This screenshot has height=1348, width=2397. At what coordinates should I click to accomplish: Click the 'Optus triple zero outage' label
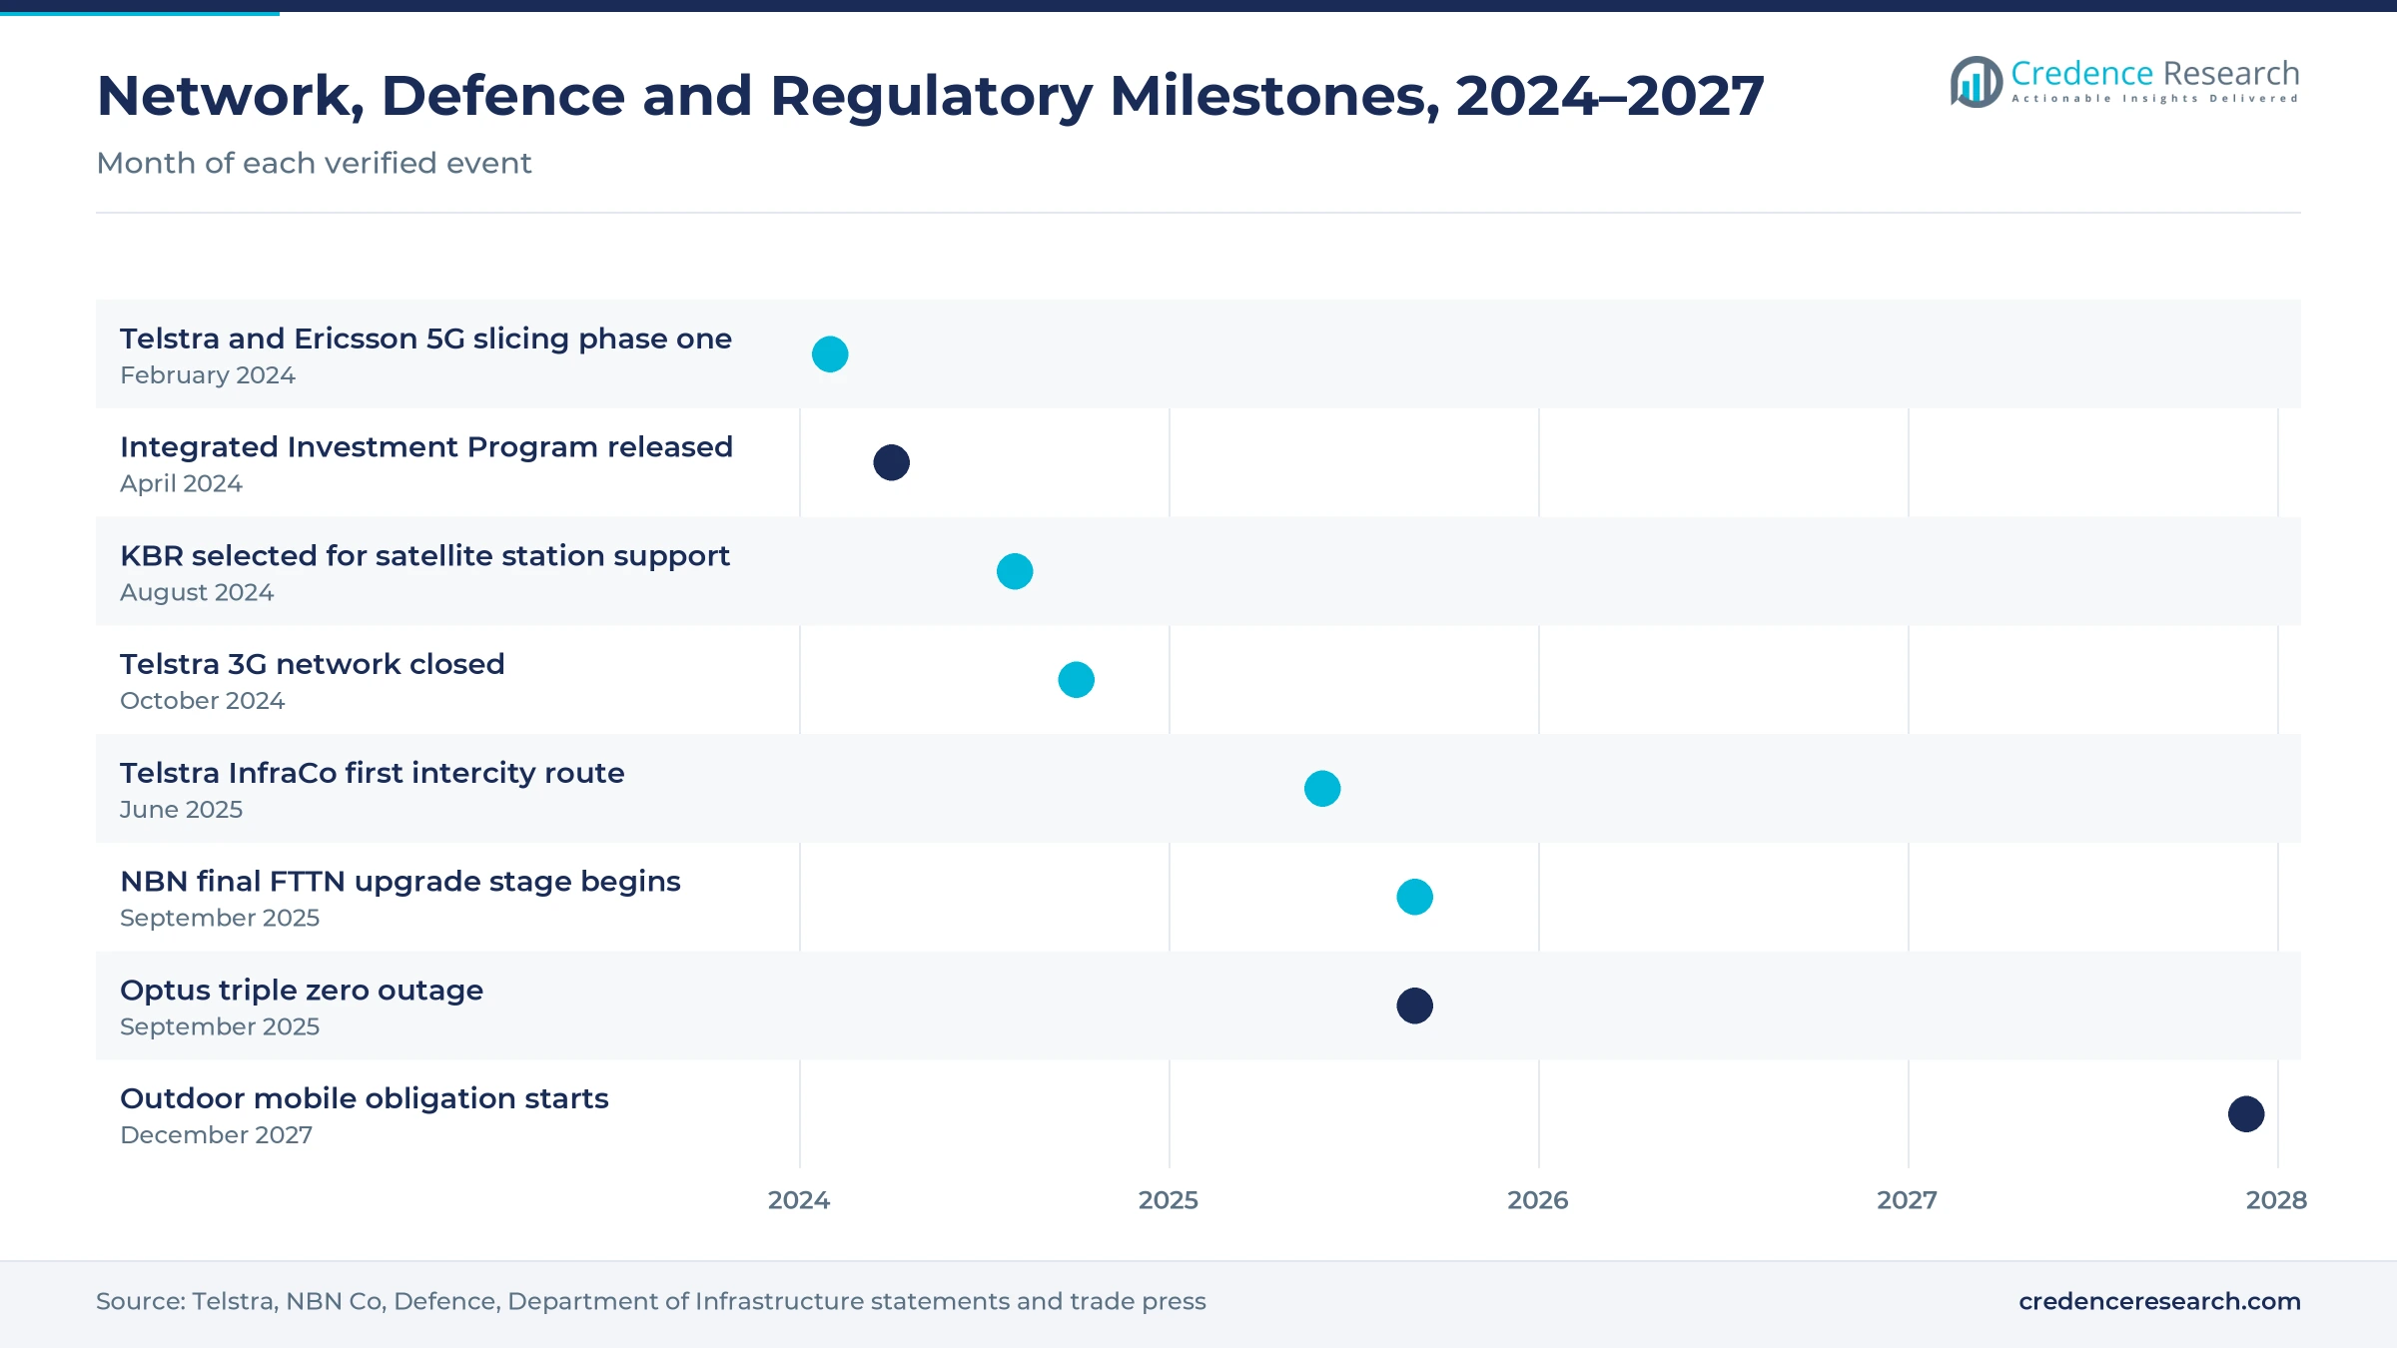(x=302, y=991)
